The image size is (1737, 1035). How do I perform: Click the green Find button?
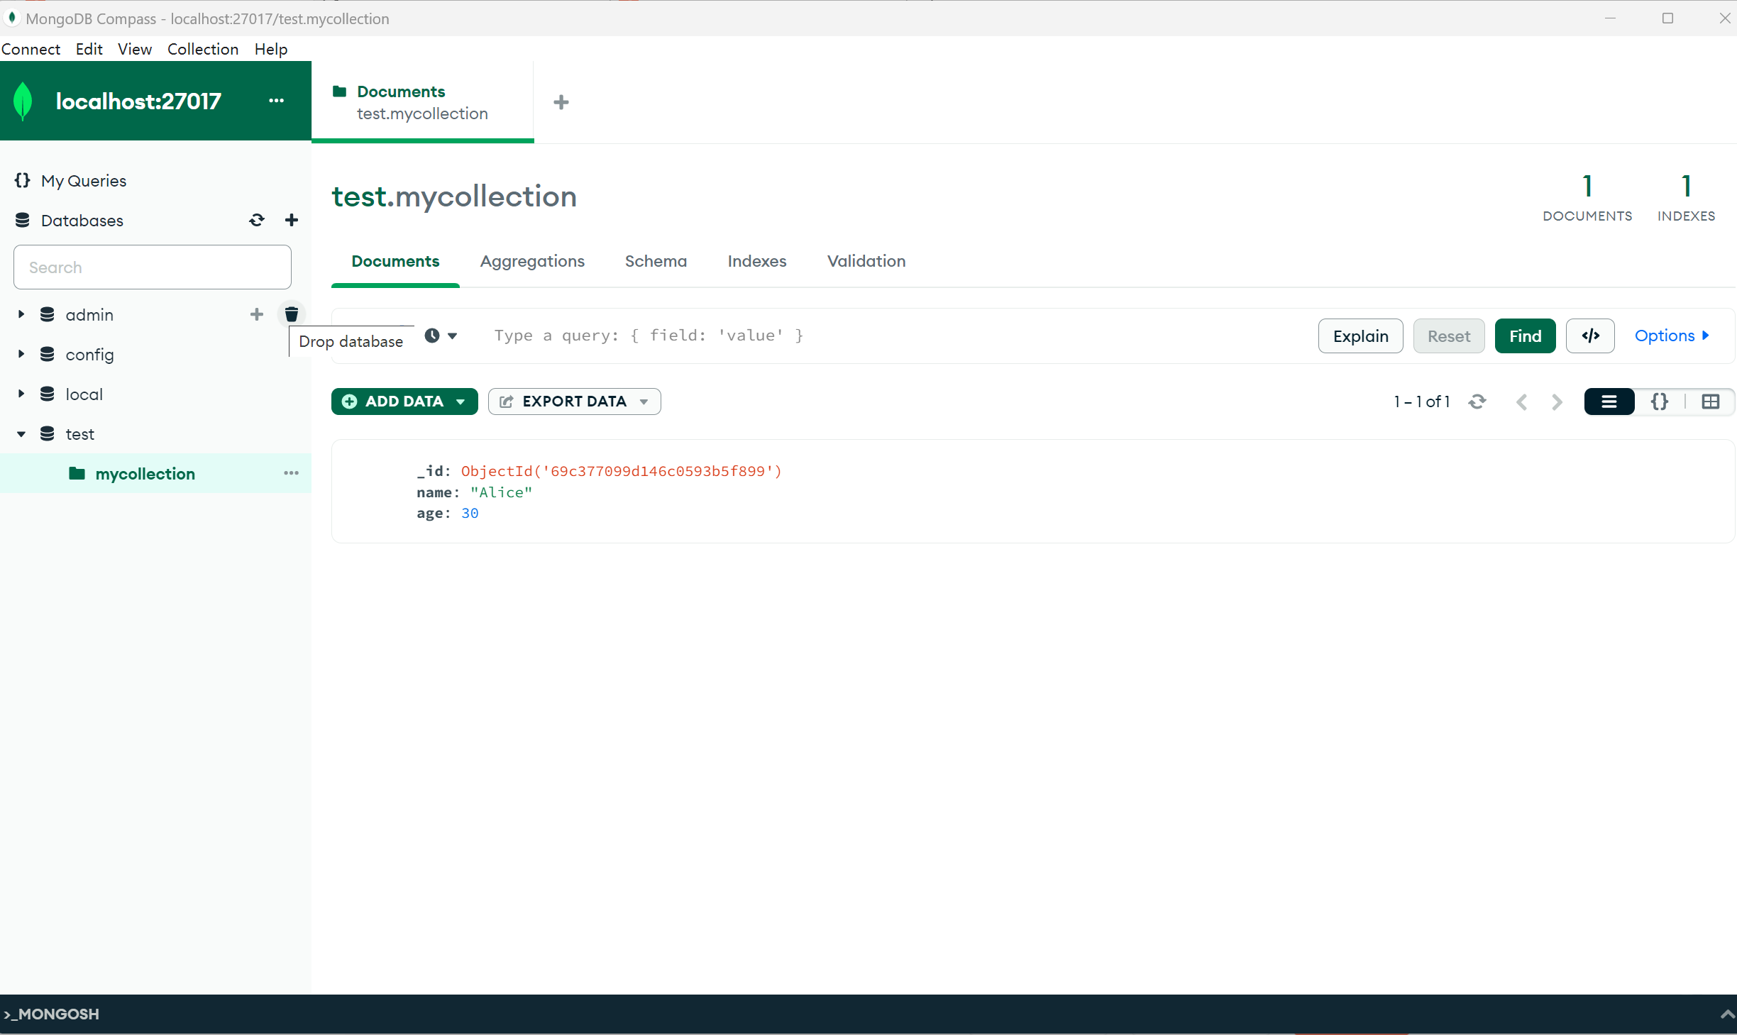[x=1525, y=336]
